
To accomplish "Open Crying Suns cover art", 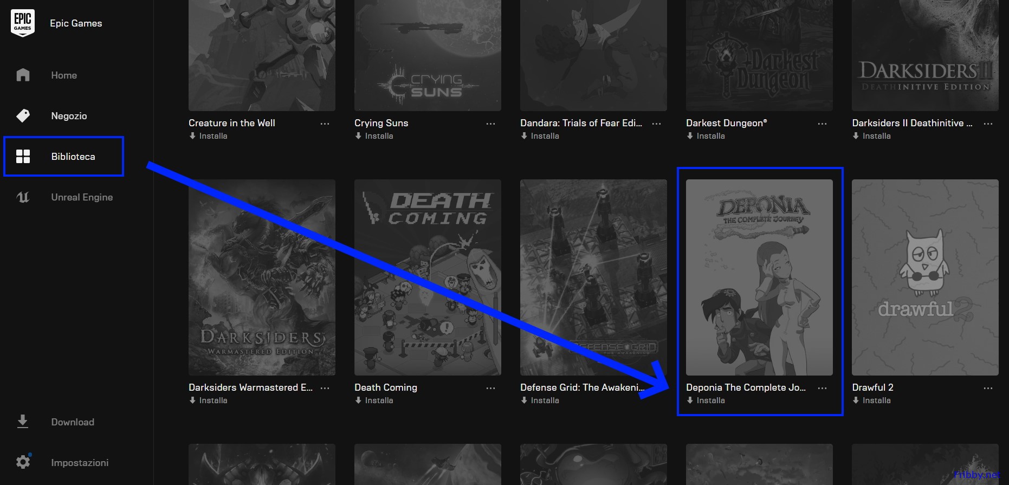I will pos(428,55).
